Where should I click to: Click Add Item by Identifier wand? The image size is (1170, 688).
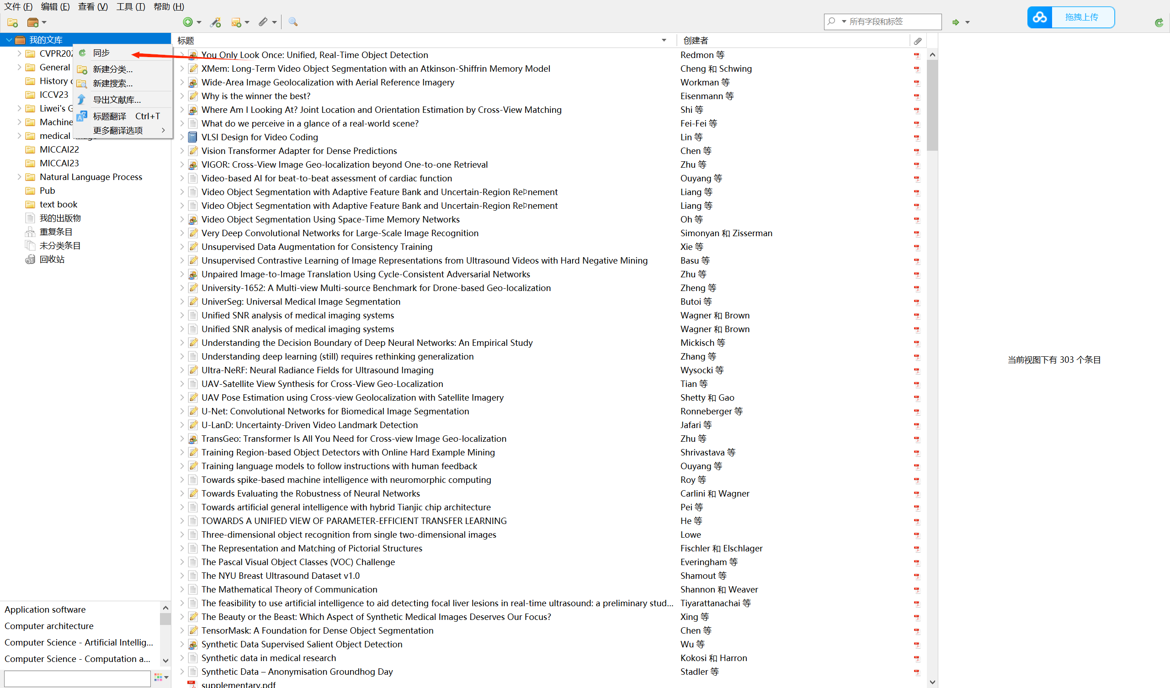[215, 22]
